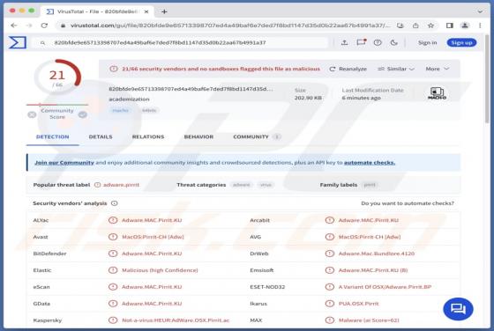Click Elastic's Malicious (high Confidence) result
494x331 pixels.
point(160,270)
